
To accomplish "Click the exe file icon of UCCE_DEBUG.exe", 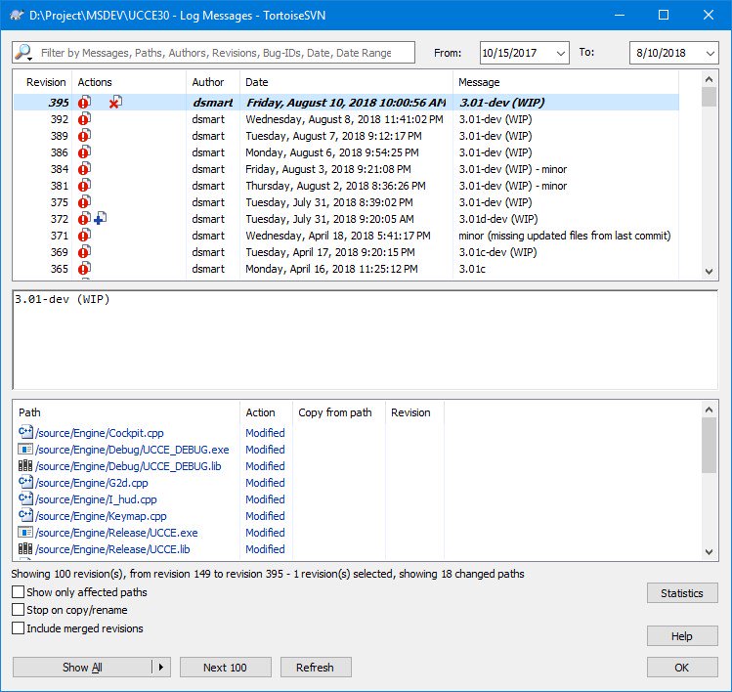I will [x=25, y=450].
